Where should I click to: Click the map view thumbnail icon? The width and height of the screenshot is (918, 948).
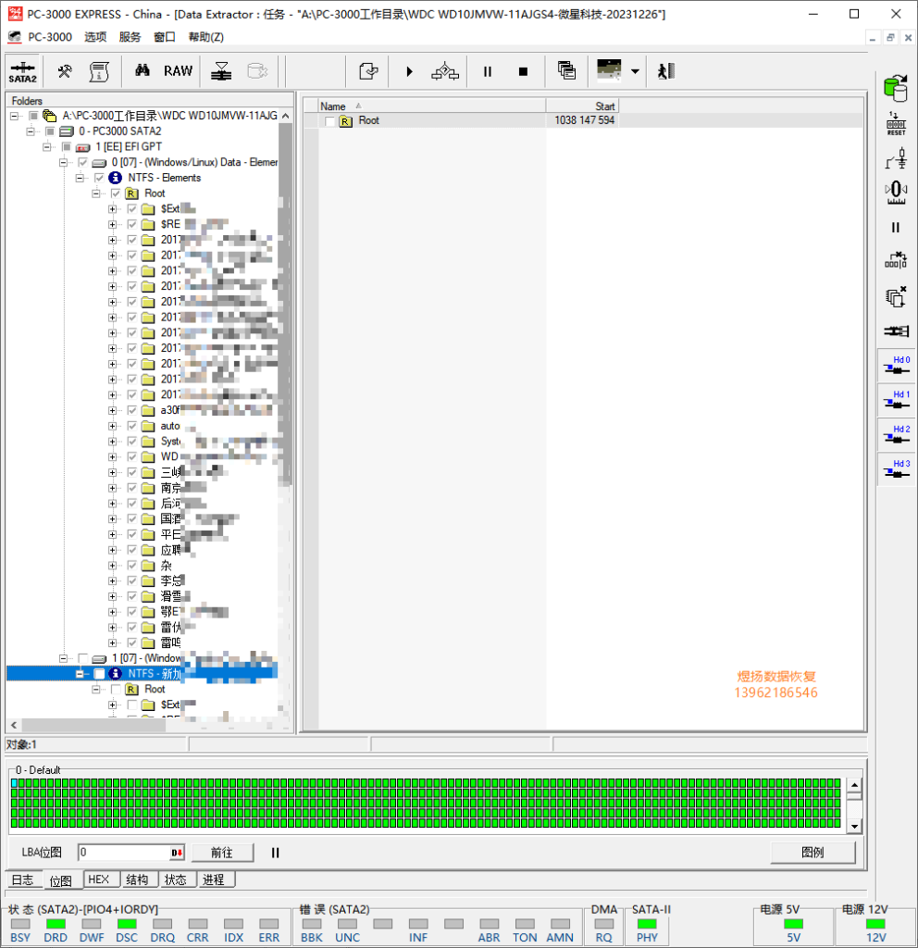(609, 70)
